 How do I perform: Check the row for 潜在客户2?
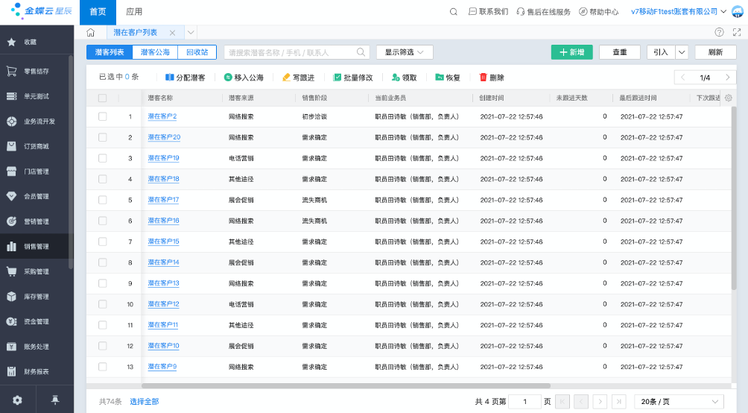point(102,116)
